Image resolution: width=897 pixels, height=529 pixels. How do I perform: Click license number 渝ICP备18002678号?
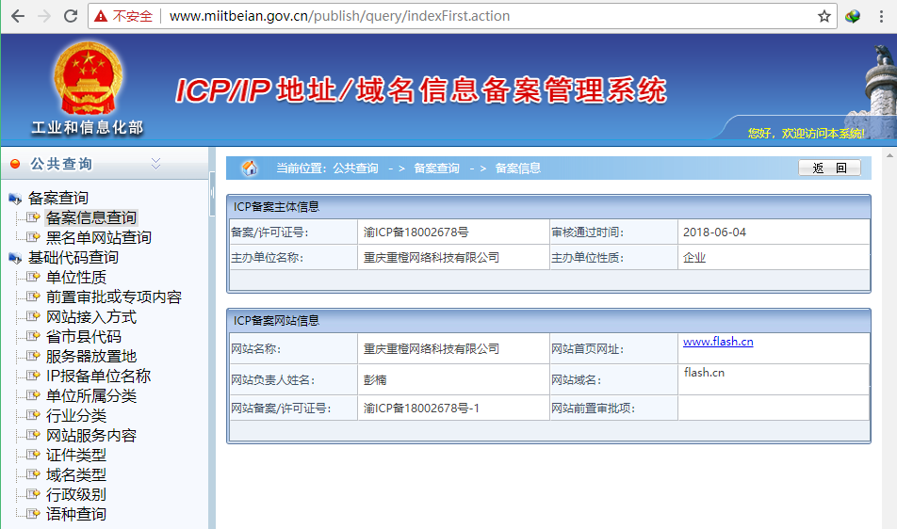416,232
